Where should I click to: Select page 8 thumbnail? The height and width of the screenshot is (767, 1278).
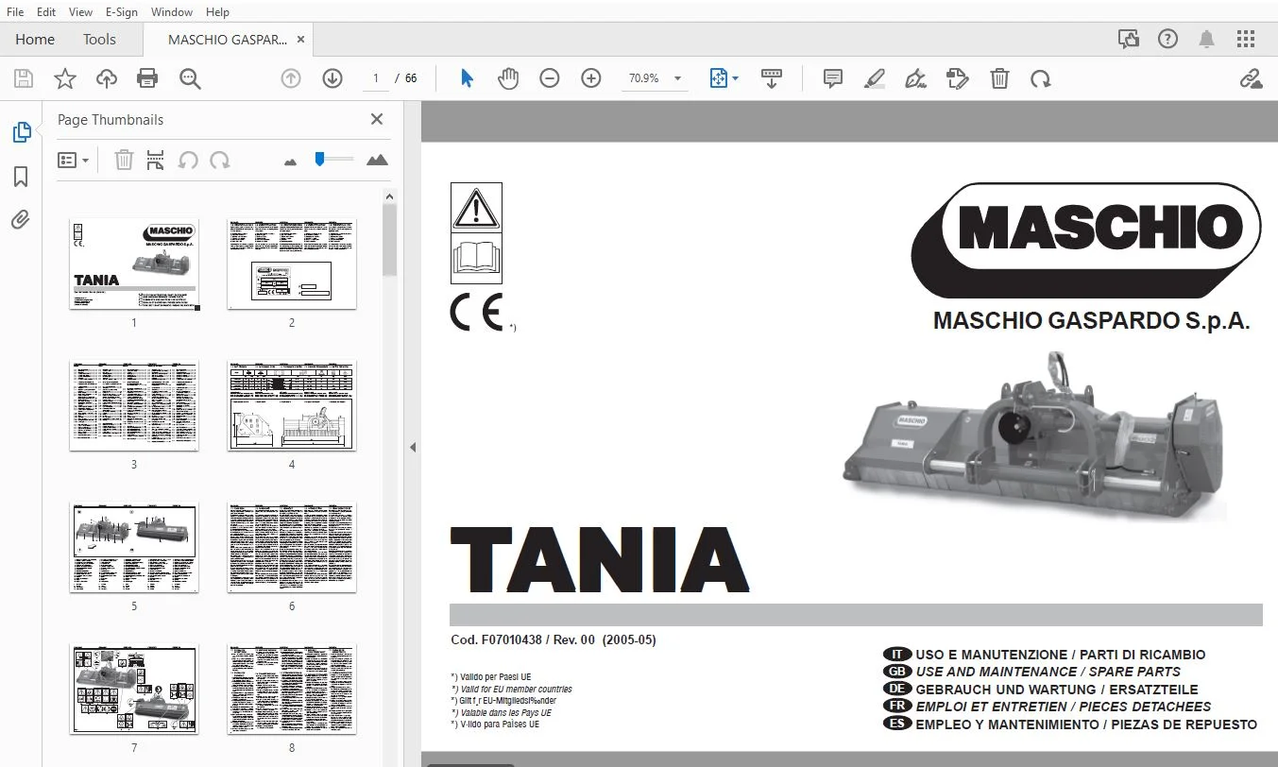click(x=292, y=690)
